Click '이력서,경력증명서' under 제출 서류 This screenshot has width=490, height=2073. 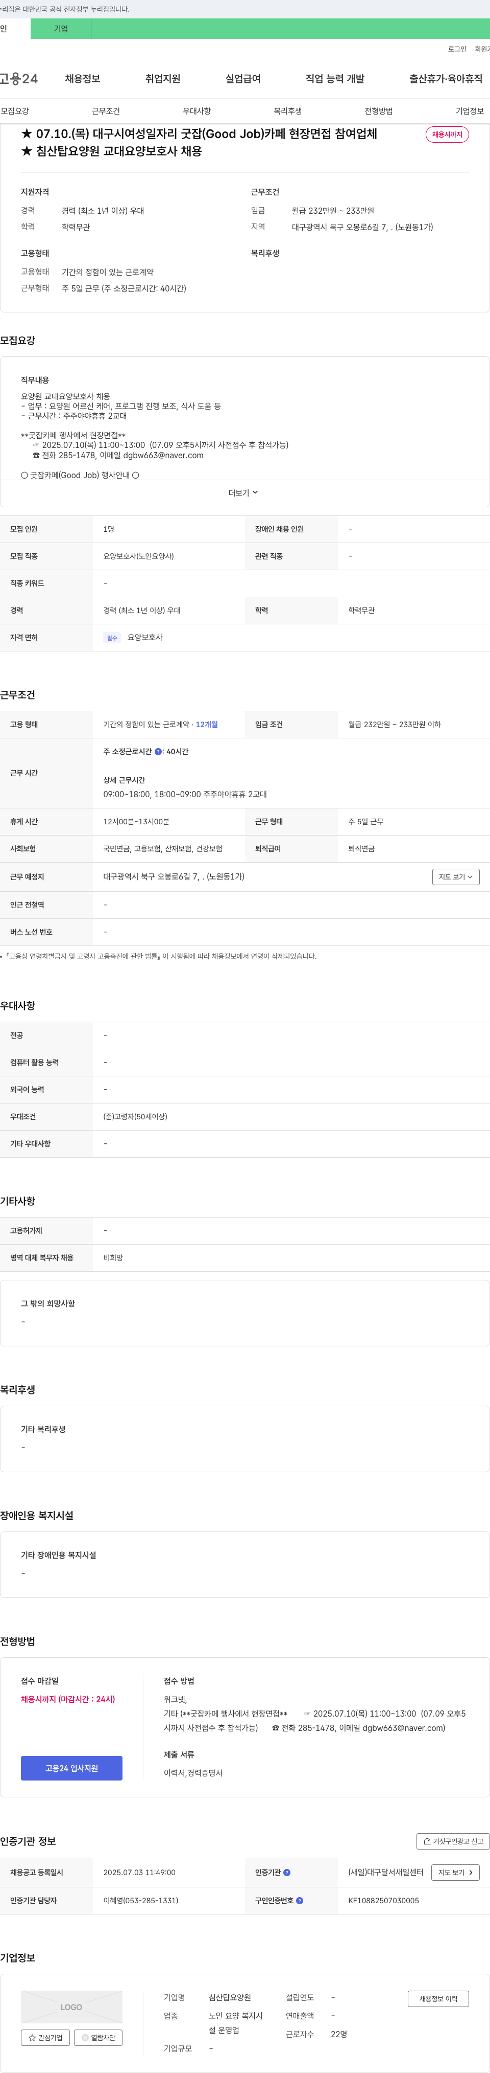(193, 1773)
